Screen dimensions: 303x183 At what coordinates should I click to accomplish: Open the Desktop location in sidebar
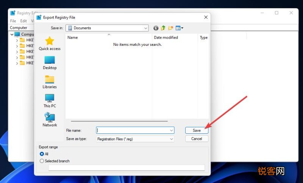pyautogui.click(x=50, y=63)
